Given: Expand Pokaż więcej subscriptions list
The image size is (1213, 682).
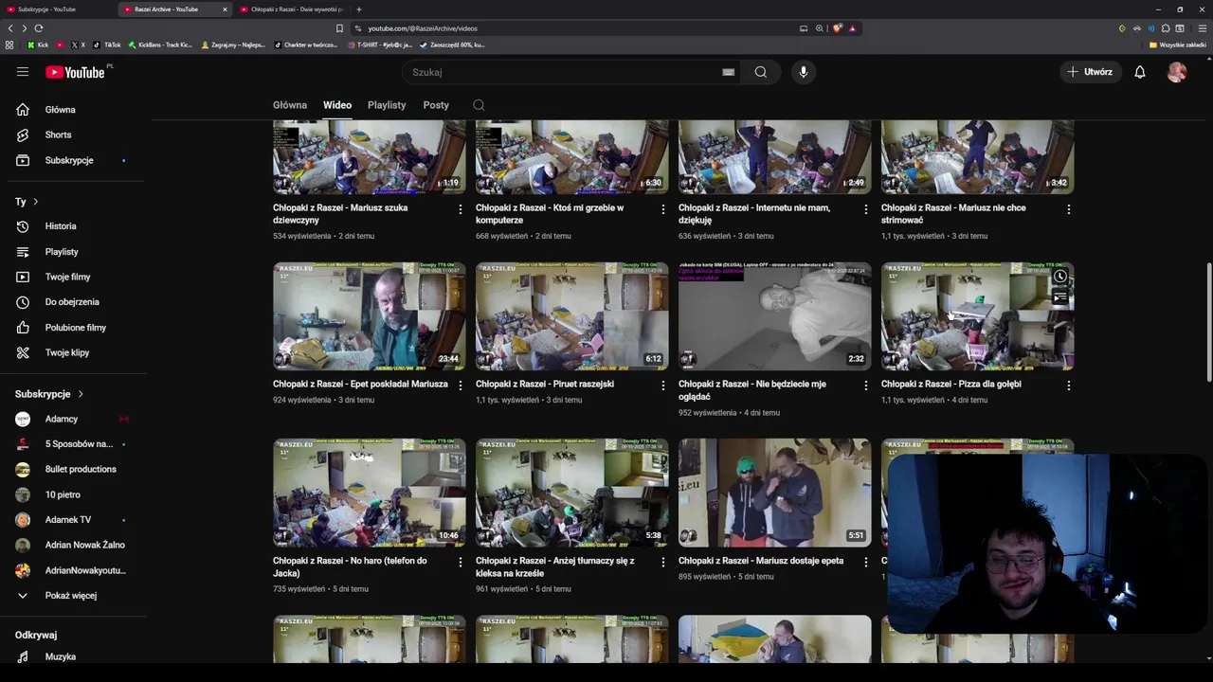Looking at the screenshot, I should pos(73,596).
